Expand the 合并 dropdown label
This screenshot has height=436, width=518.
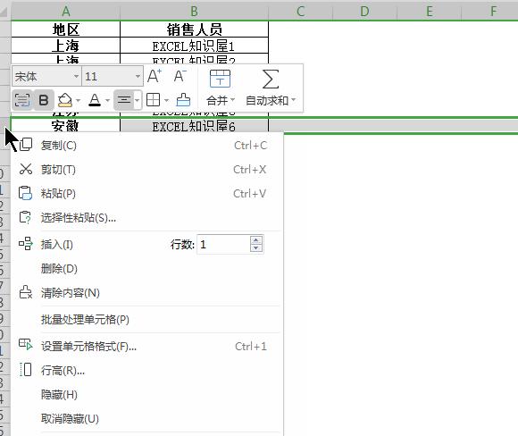click(x=221, y=100)
